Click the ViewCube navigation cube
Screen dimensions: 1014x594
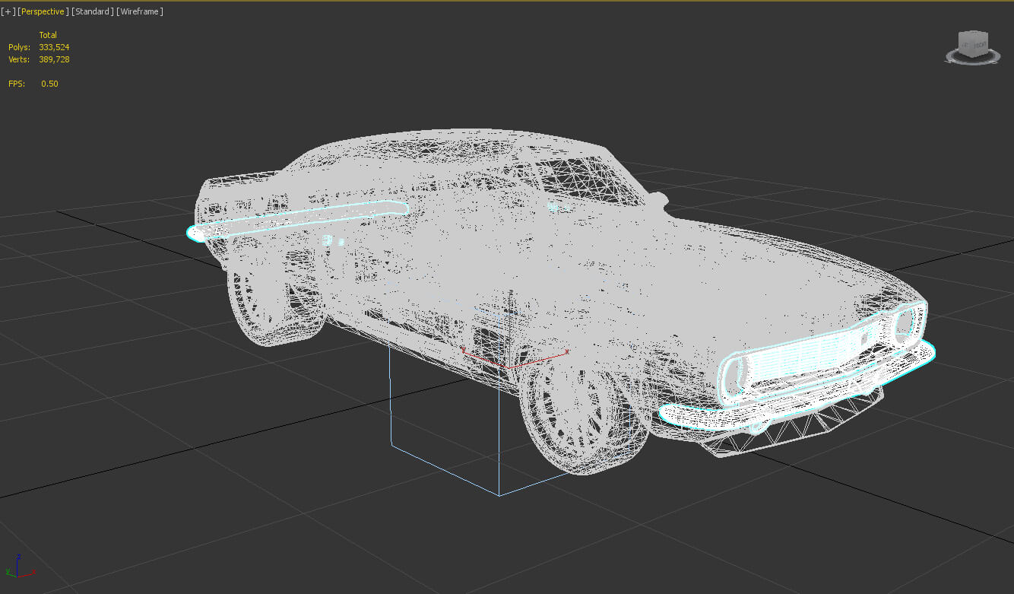972,43
